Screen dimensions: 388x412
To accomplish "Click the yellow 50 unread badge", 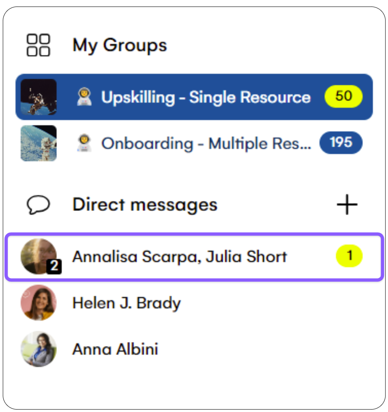I will pyautogui.click(x=343, y=96).
